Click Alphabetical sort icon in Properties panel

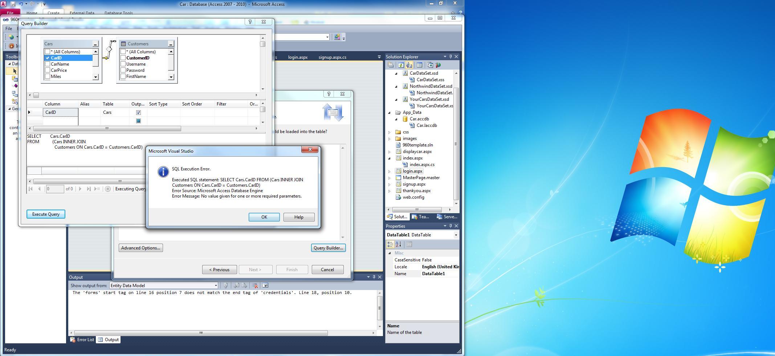click(x=399, y=244)
